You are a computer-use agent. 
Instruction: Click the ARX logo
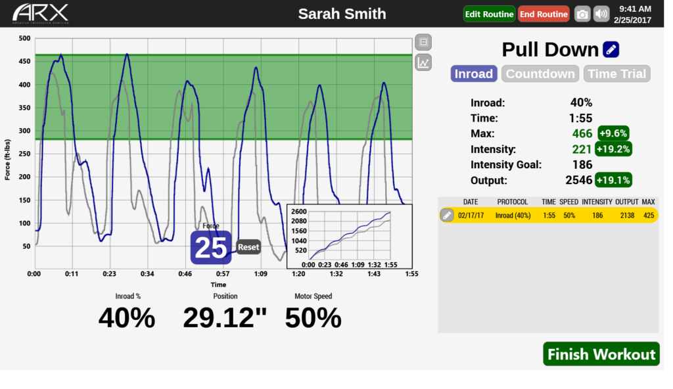[x=40, y=14]
